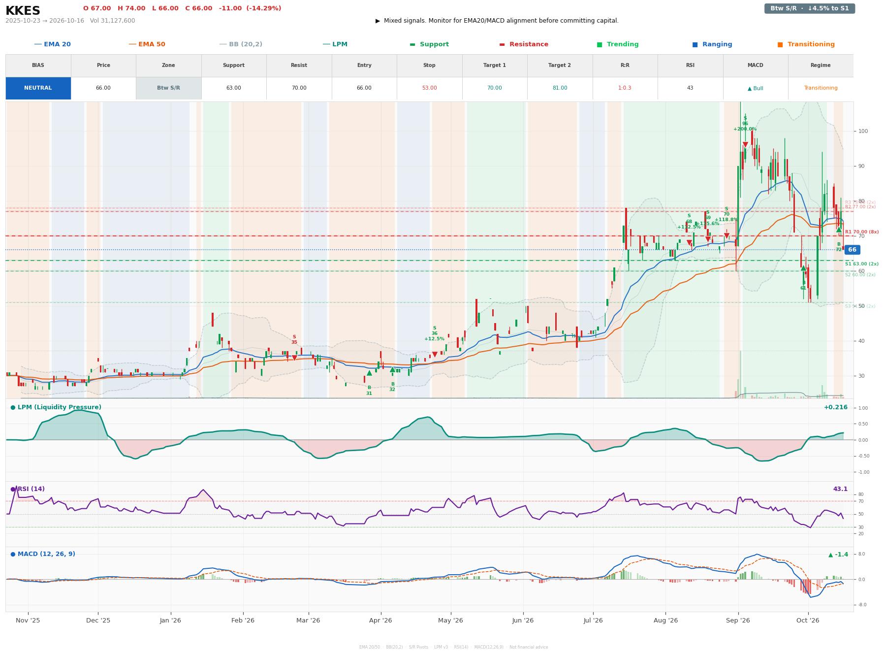Click the blue 66 current price tag
The width and height of the screenshot is (884, 655).
(852, 250)
